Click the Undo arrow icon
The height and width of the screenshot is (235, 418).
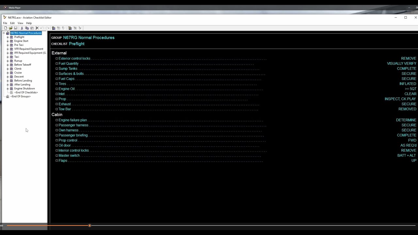coord(42,28)
